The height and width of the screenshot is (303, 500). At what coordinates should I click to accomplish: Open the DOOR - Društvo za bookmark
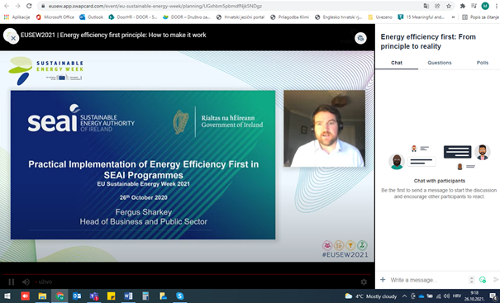click(187, 17)
